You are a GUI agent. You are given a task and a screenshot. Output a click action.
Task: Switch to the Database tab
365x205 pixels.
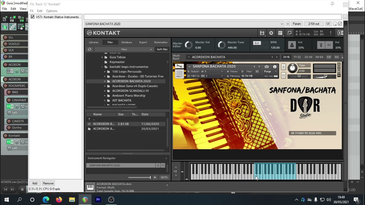pos(127,42)
